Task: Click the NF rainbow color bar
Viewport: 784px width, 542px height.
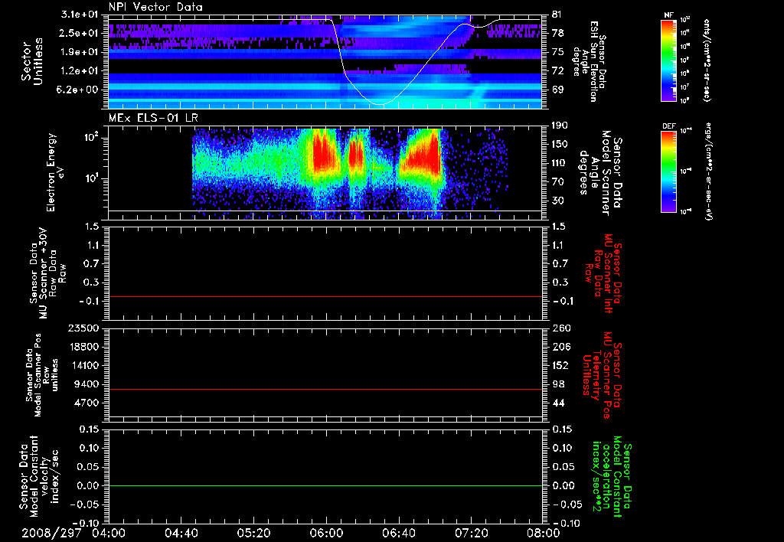Action: (668, 60)
